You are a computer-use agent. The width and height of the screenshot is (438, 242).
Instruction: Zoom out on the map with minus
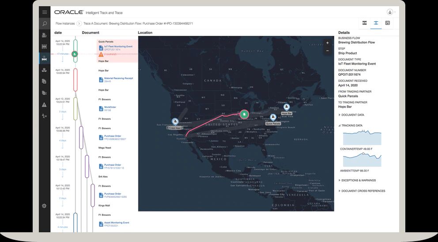(327, 50)
